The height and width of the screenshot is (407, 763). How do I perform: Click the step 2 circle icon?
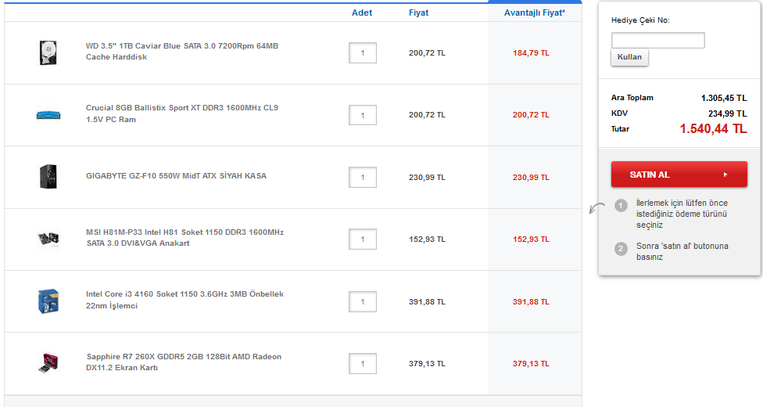pos(622,249)
